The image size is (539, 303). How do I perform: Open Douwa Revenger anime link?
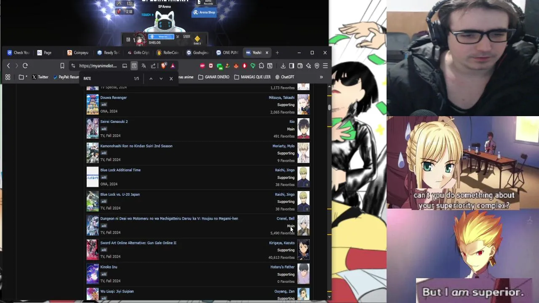click(x=113, y=98)
